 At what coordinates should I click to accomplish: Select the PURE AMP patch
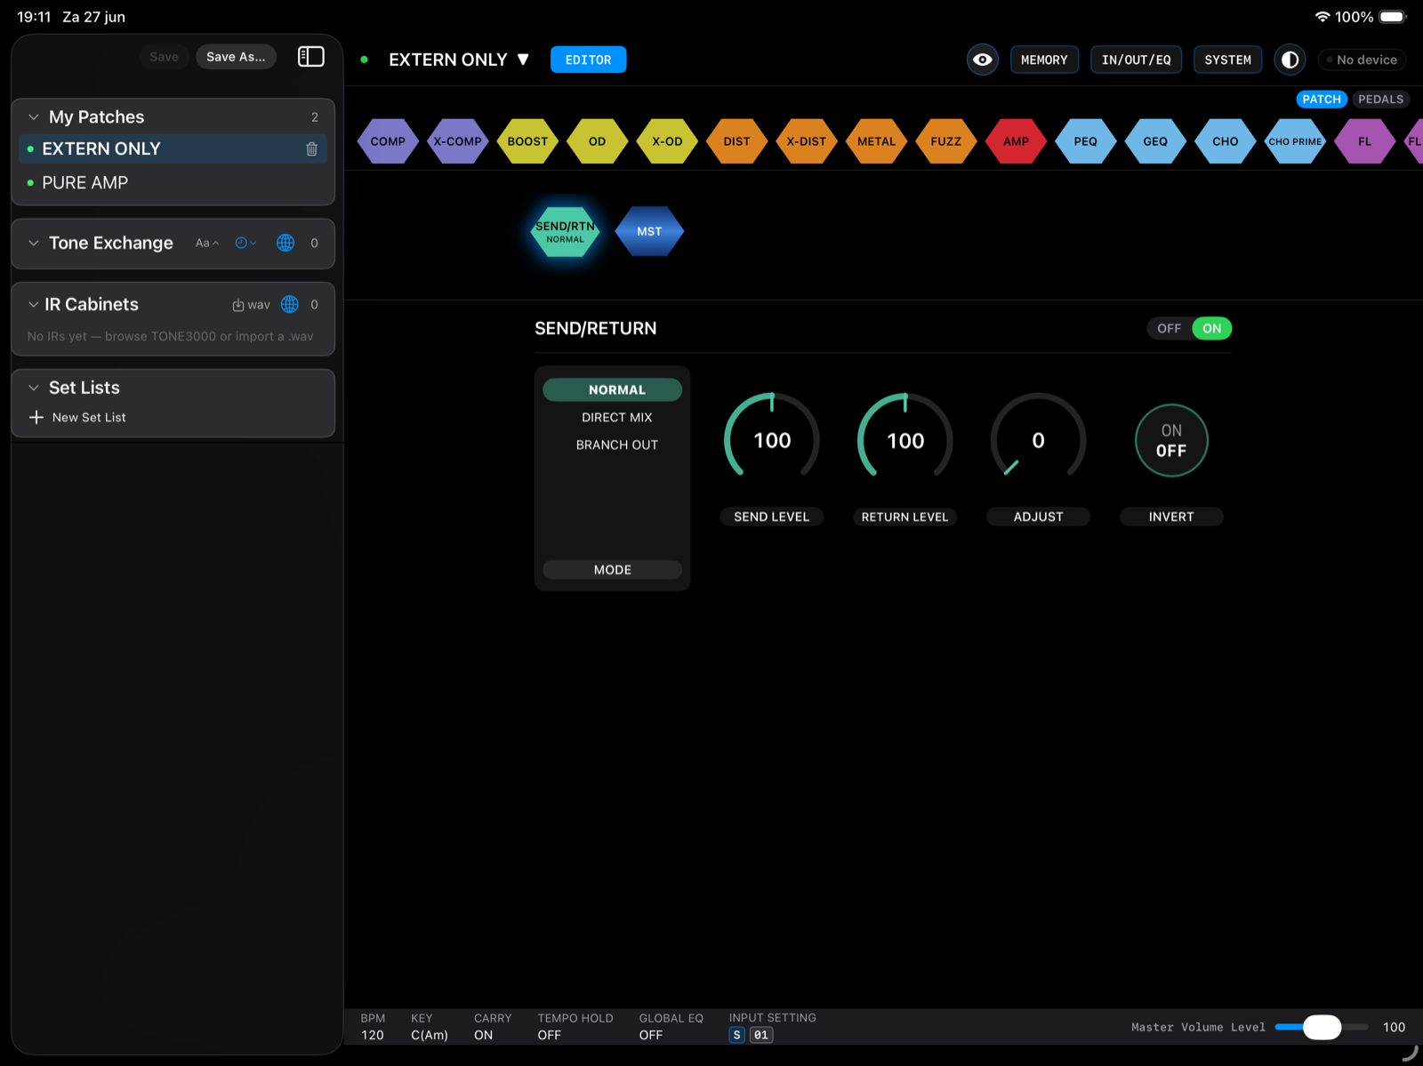173,182
